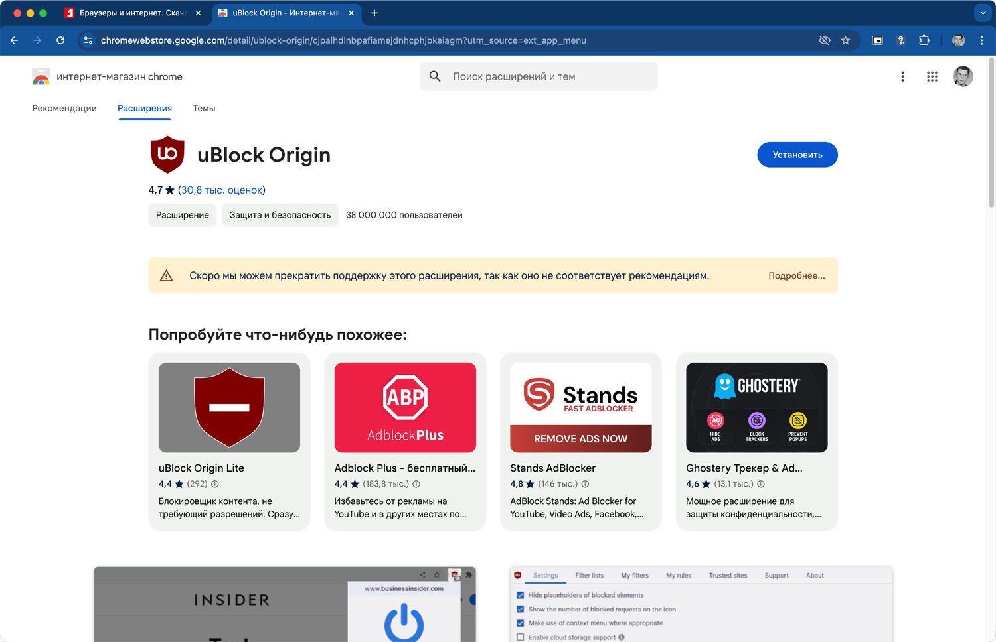Click the Chrome Web Store rainbow logo
This screenshot has width=996, height=642.
(41, 77)
